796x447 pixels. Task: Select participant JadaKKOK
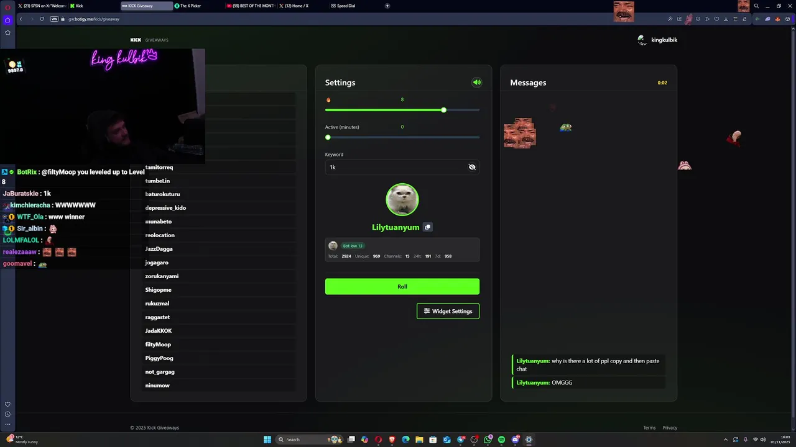pos(158,331)
